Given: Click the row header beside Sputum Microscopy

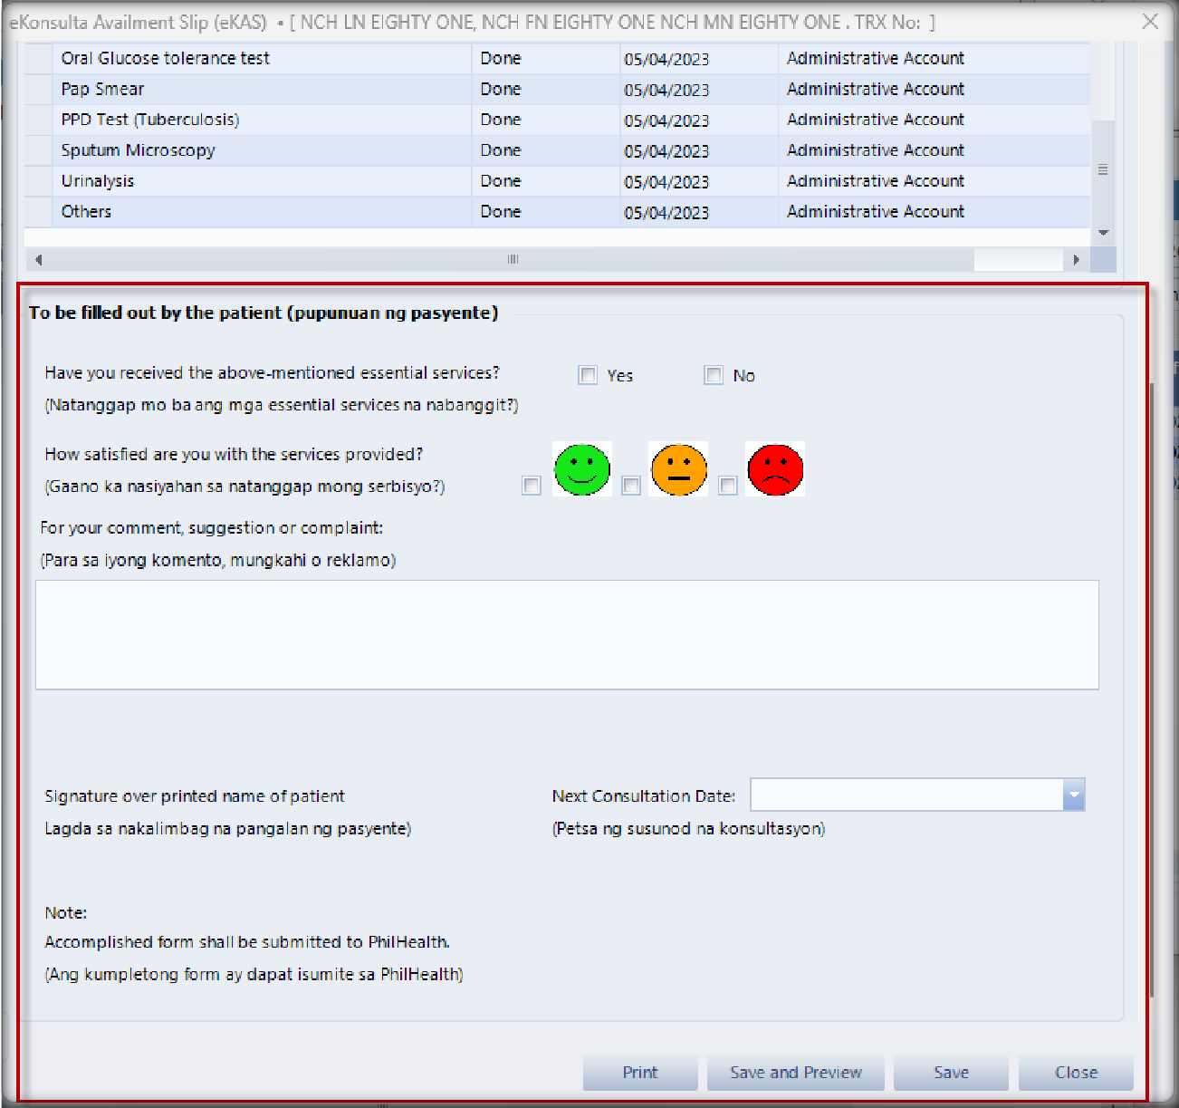Looking at the screenshot, I should tap(38, 150).
